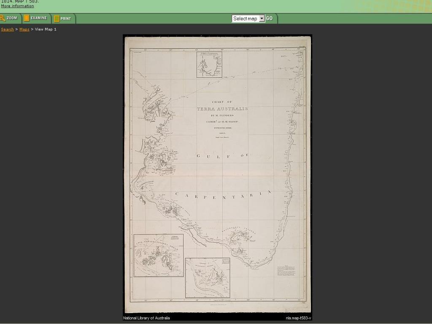This screenshot has width=432, height=324.
Task: Click the View Map 1 breadcrumb text
Action: pyautogui.click(x=46, y=29)
